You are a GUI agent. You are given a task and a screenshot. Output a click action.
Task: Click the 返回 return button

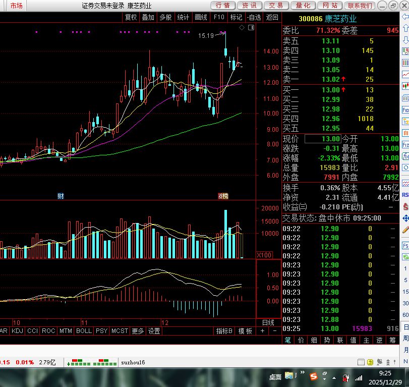(x=272, y=17)
